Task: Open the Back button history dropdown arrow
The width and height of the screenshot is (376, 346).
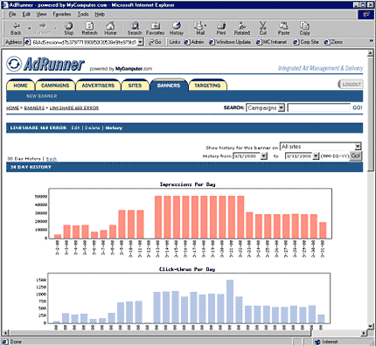Action: pyautogui.click(x=29, y=29)
